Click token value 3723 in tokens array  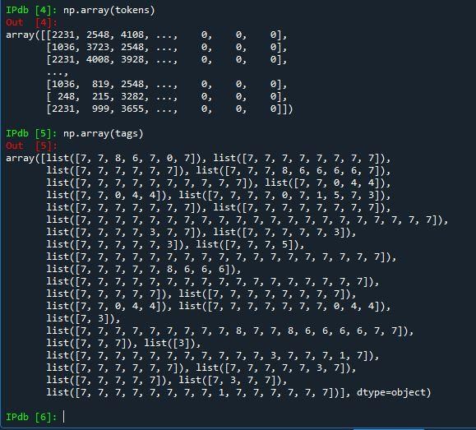[98, 47]
